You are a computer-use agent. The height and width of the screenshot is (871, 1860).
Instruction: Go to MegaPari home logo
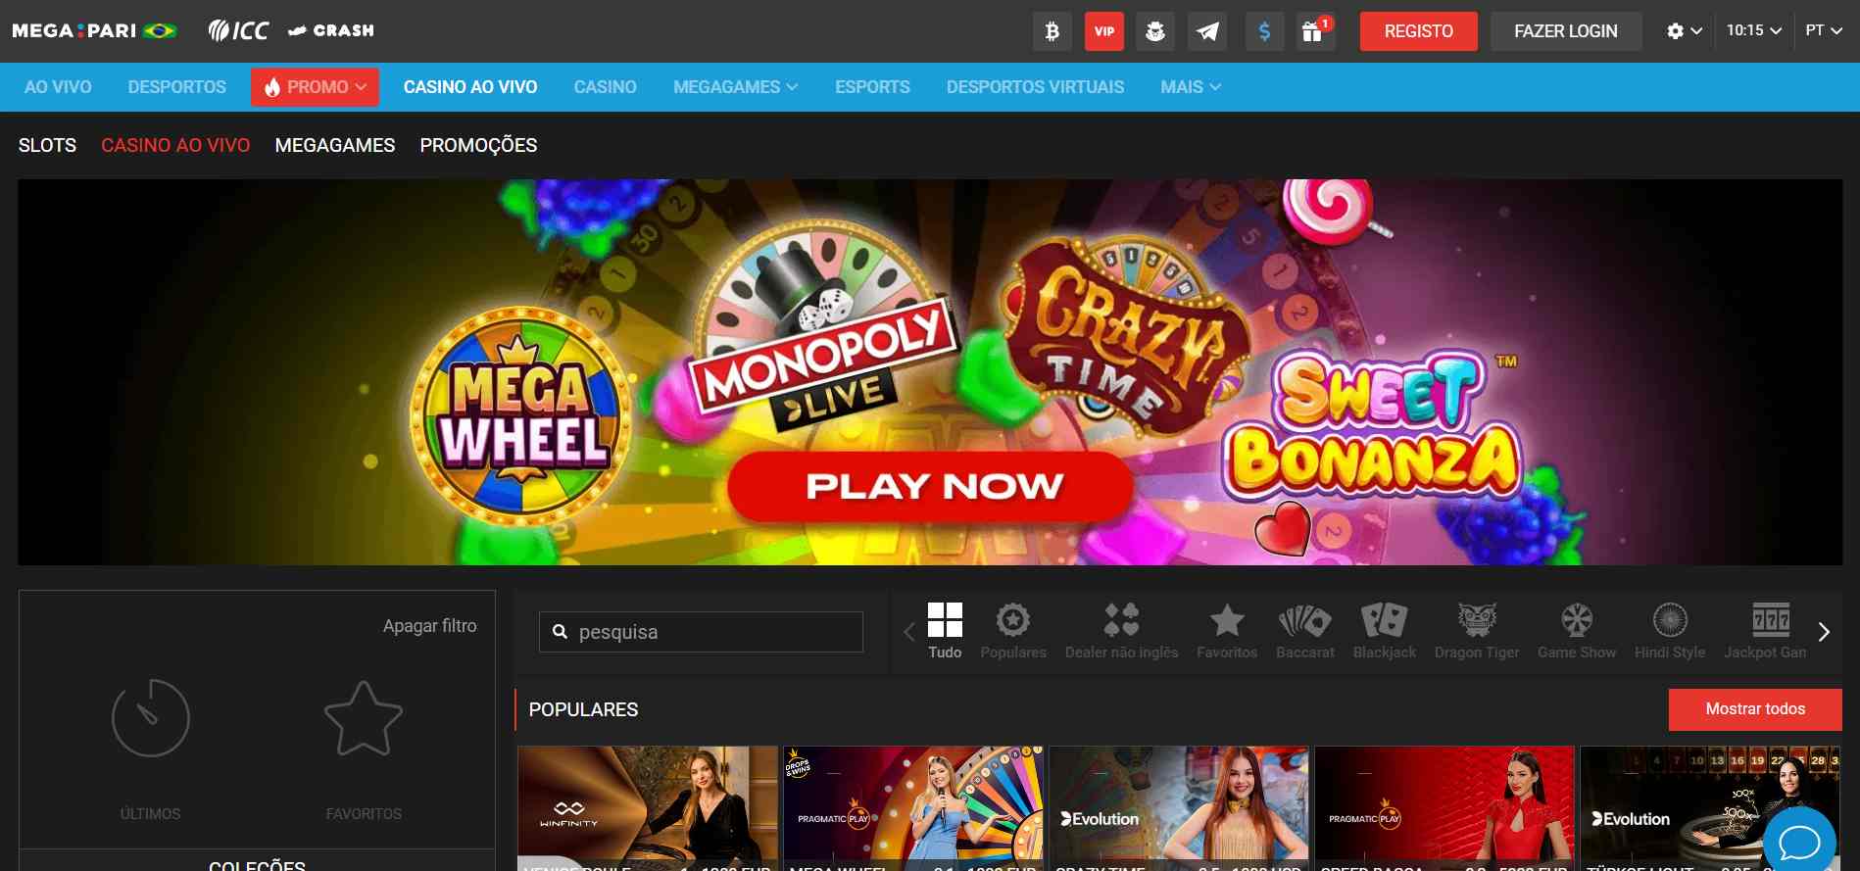tap(94, 30)
